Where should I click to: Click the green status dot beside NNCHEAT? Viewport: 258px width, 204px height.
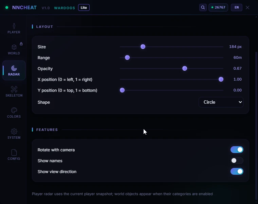click(x=7, y=7)
